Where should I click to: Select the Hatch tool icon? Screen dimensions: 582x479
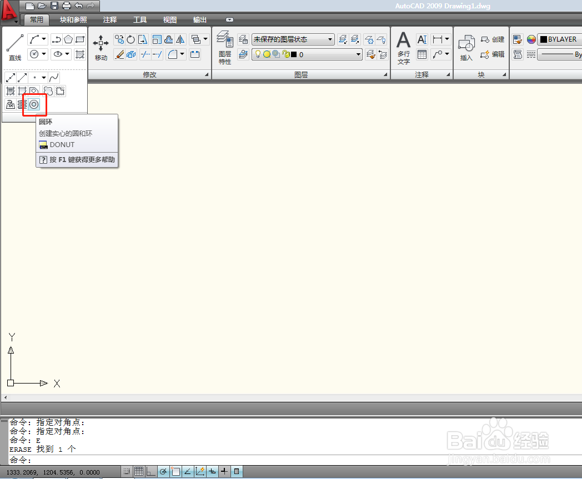click(x=80, y=54)
